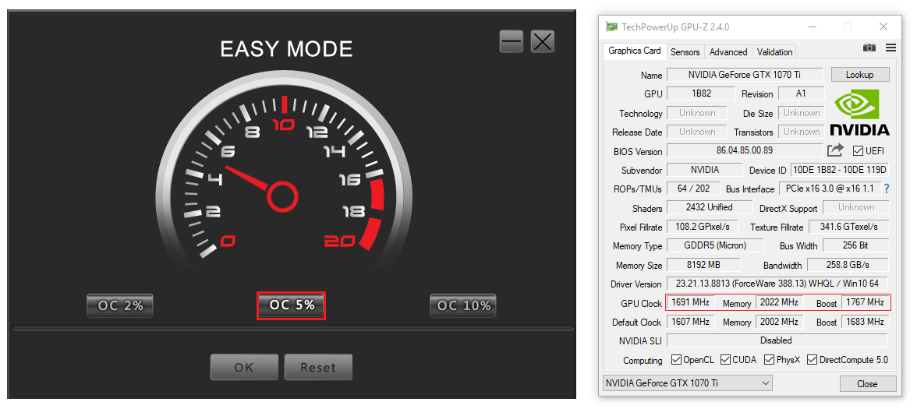Screen dimensions: 917x409
Task: Click the Die Size field showing Unknown
Action: [802, 113]
